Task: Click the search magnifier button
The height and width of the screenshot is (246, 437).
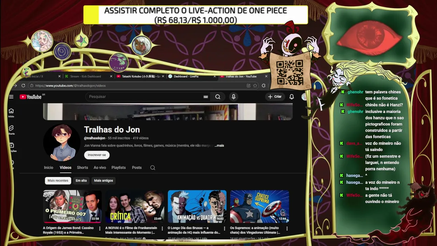Action: click(x=218, y=97)
